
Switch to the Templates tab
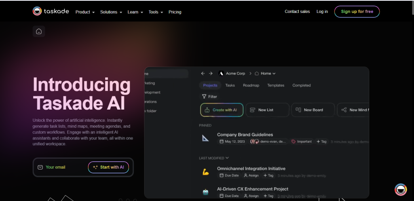[x=276, y=85]
